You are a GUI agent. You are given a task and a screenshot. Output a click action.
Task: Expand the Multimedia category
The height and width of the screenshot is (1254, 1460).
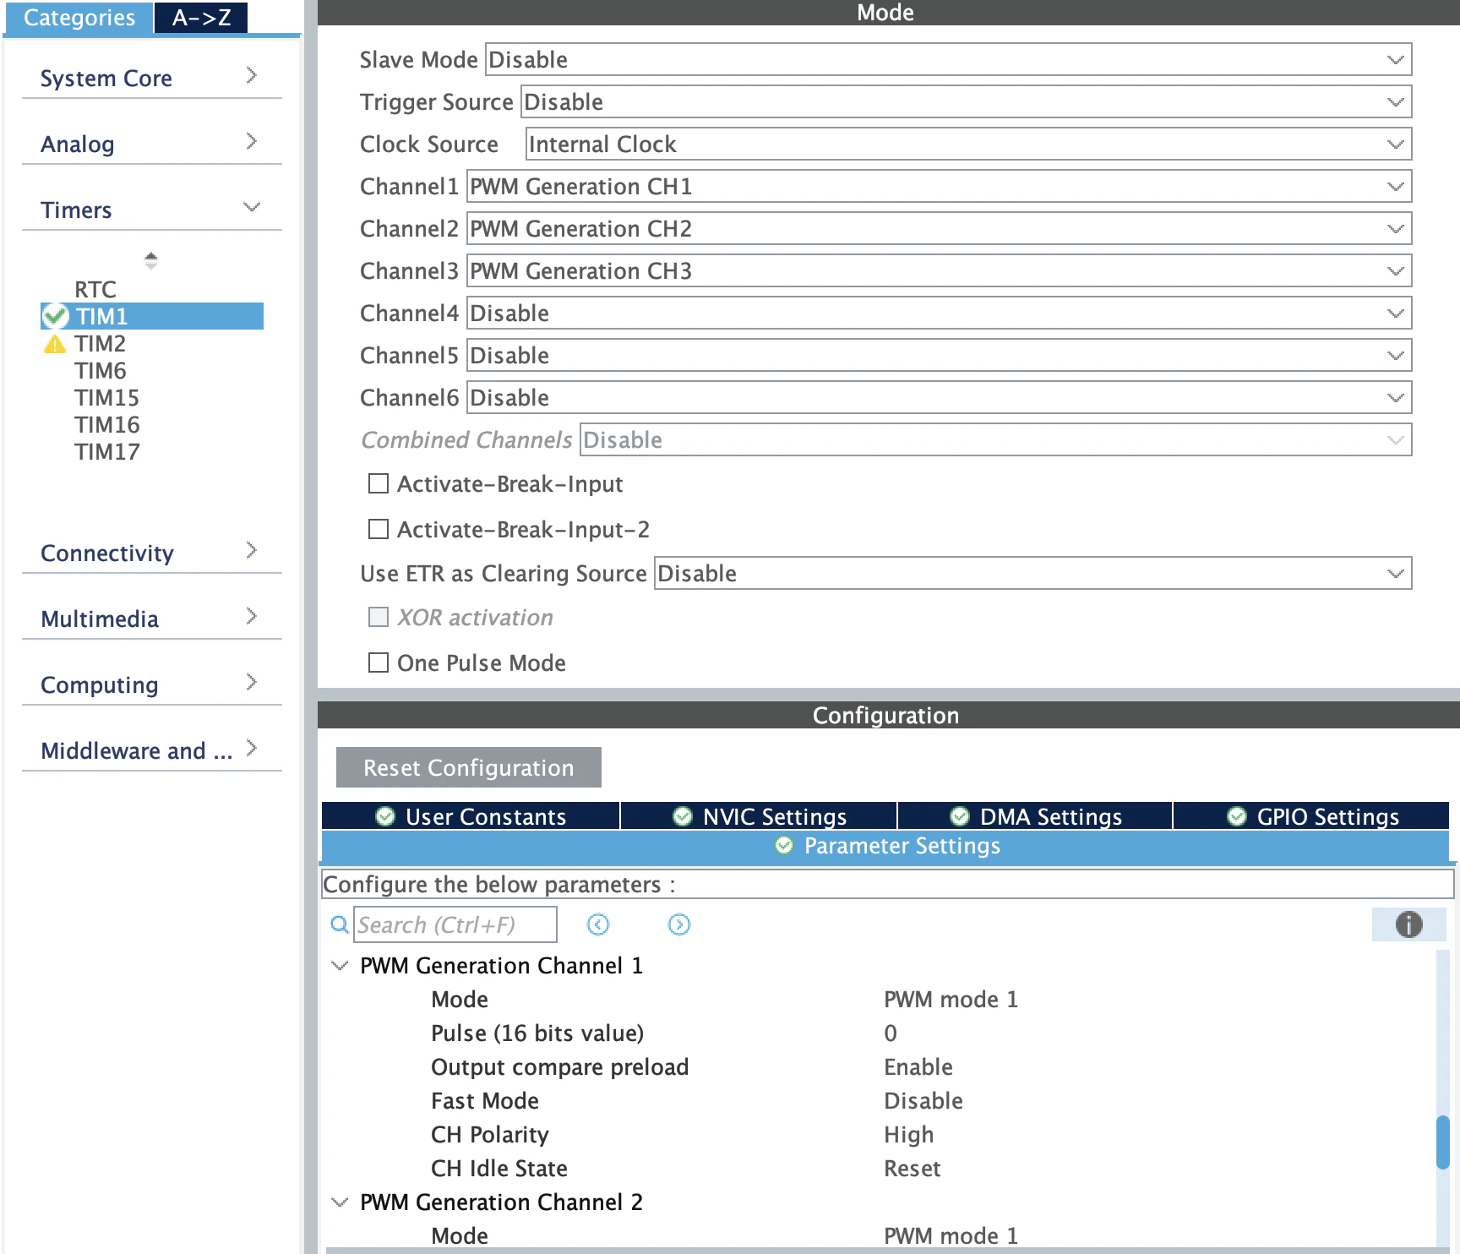point(150,619)
